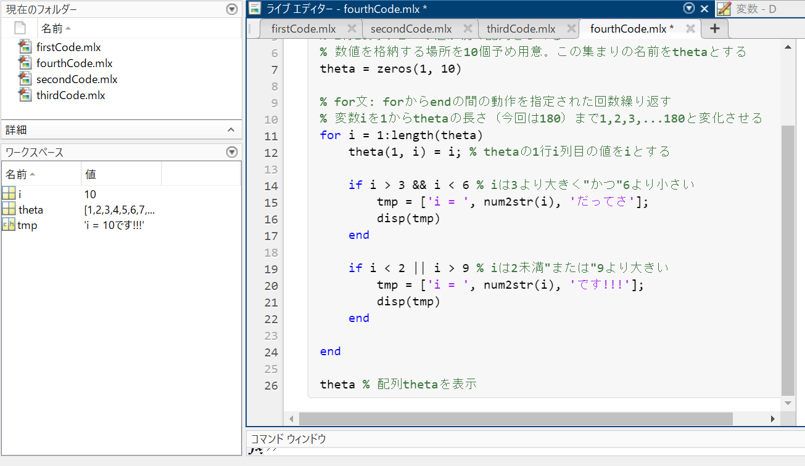Screen dimensions: 805x466
Task: Select variable i in workspace
Action: click(x=20, y=194)
